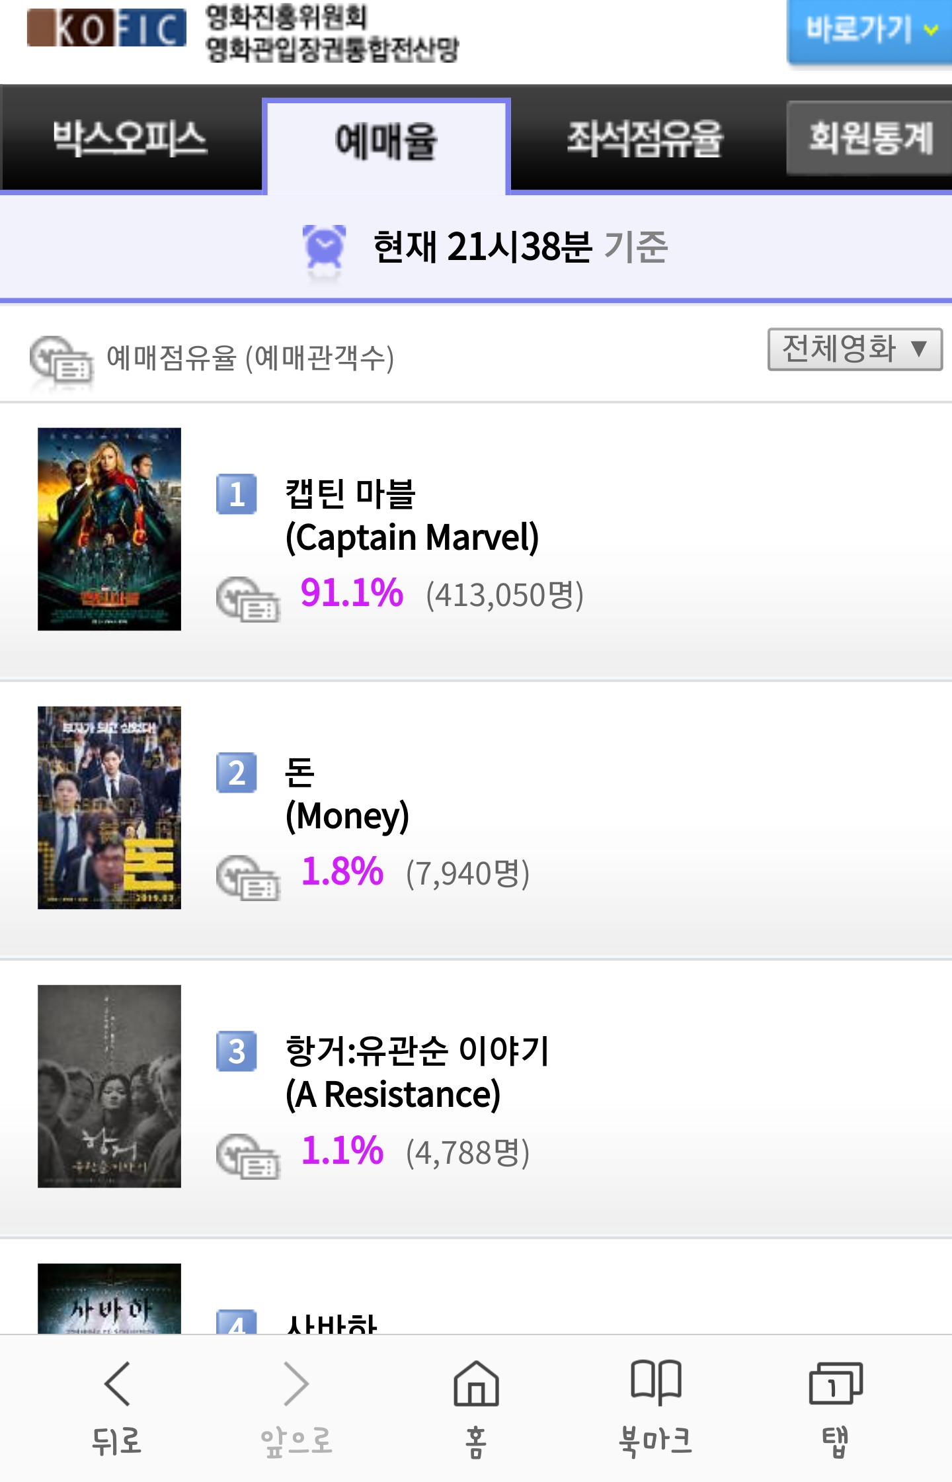This screenshot has width=952, height=1482.
Task: Open the 항거:유관순 이야기 title link
Action: [x=416, y=1072]
